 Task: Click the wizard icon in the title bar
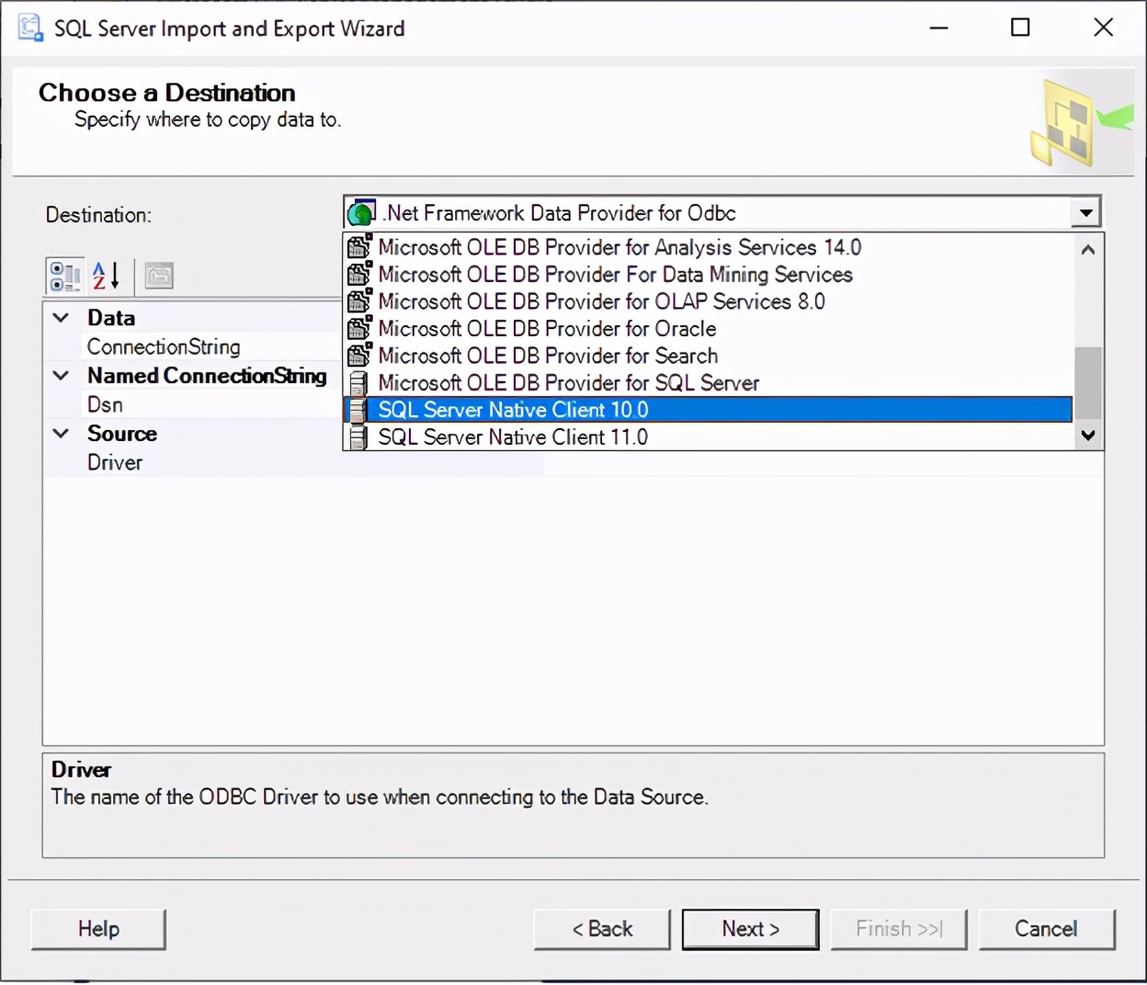(x=30, y=28)
